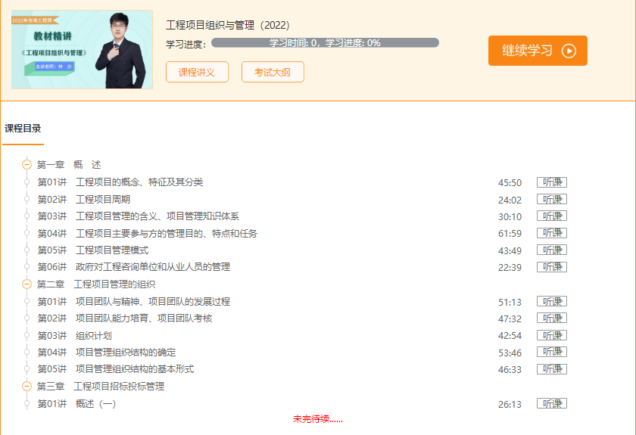Click 听课 for 项目管理组织结构的确定
The width and height of the screenshot is (636, 435).
coord(551,353)
